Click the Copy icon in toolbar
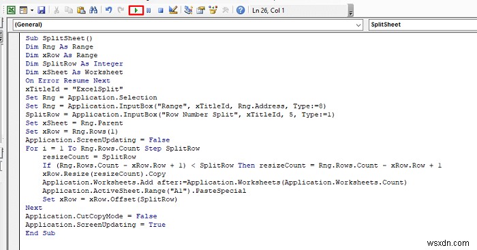 pyautogui.click(x=69, y=10)
